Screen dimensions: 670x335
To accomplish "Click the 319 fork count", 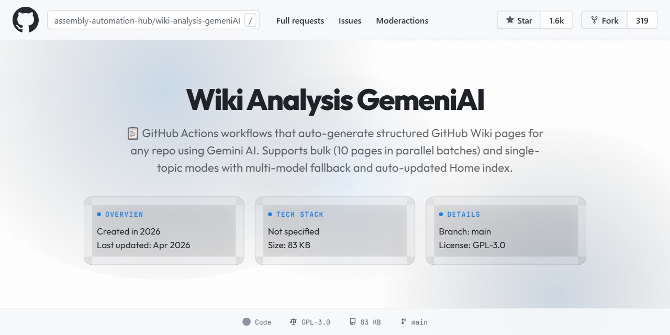I will (642, 20).
